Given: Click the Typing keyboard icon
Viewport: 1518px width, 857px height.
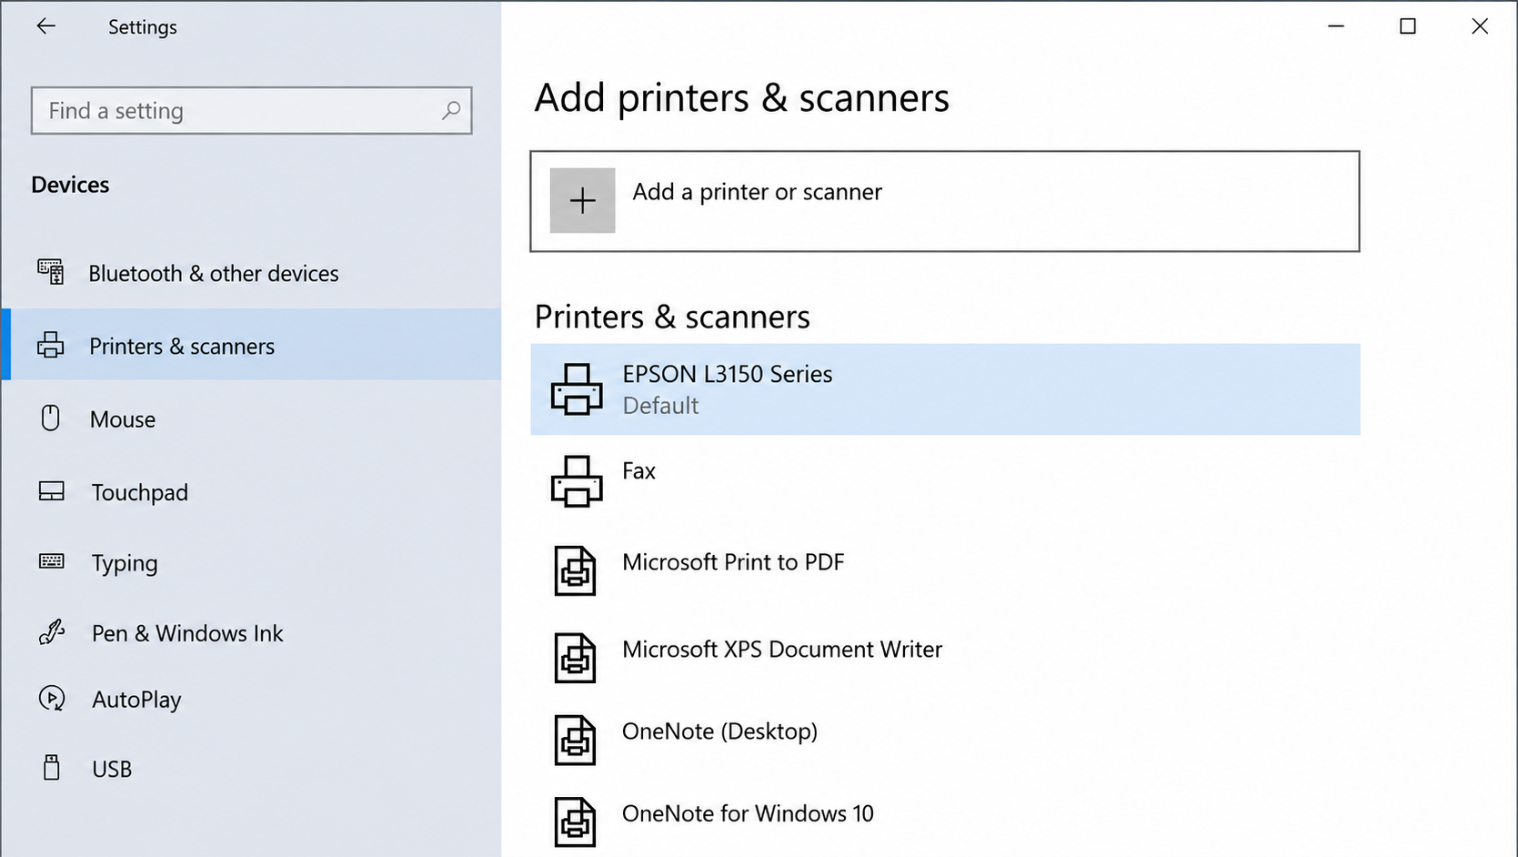Looking at the screenshot, I should click(x=52, y=561).
